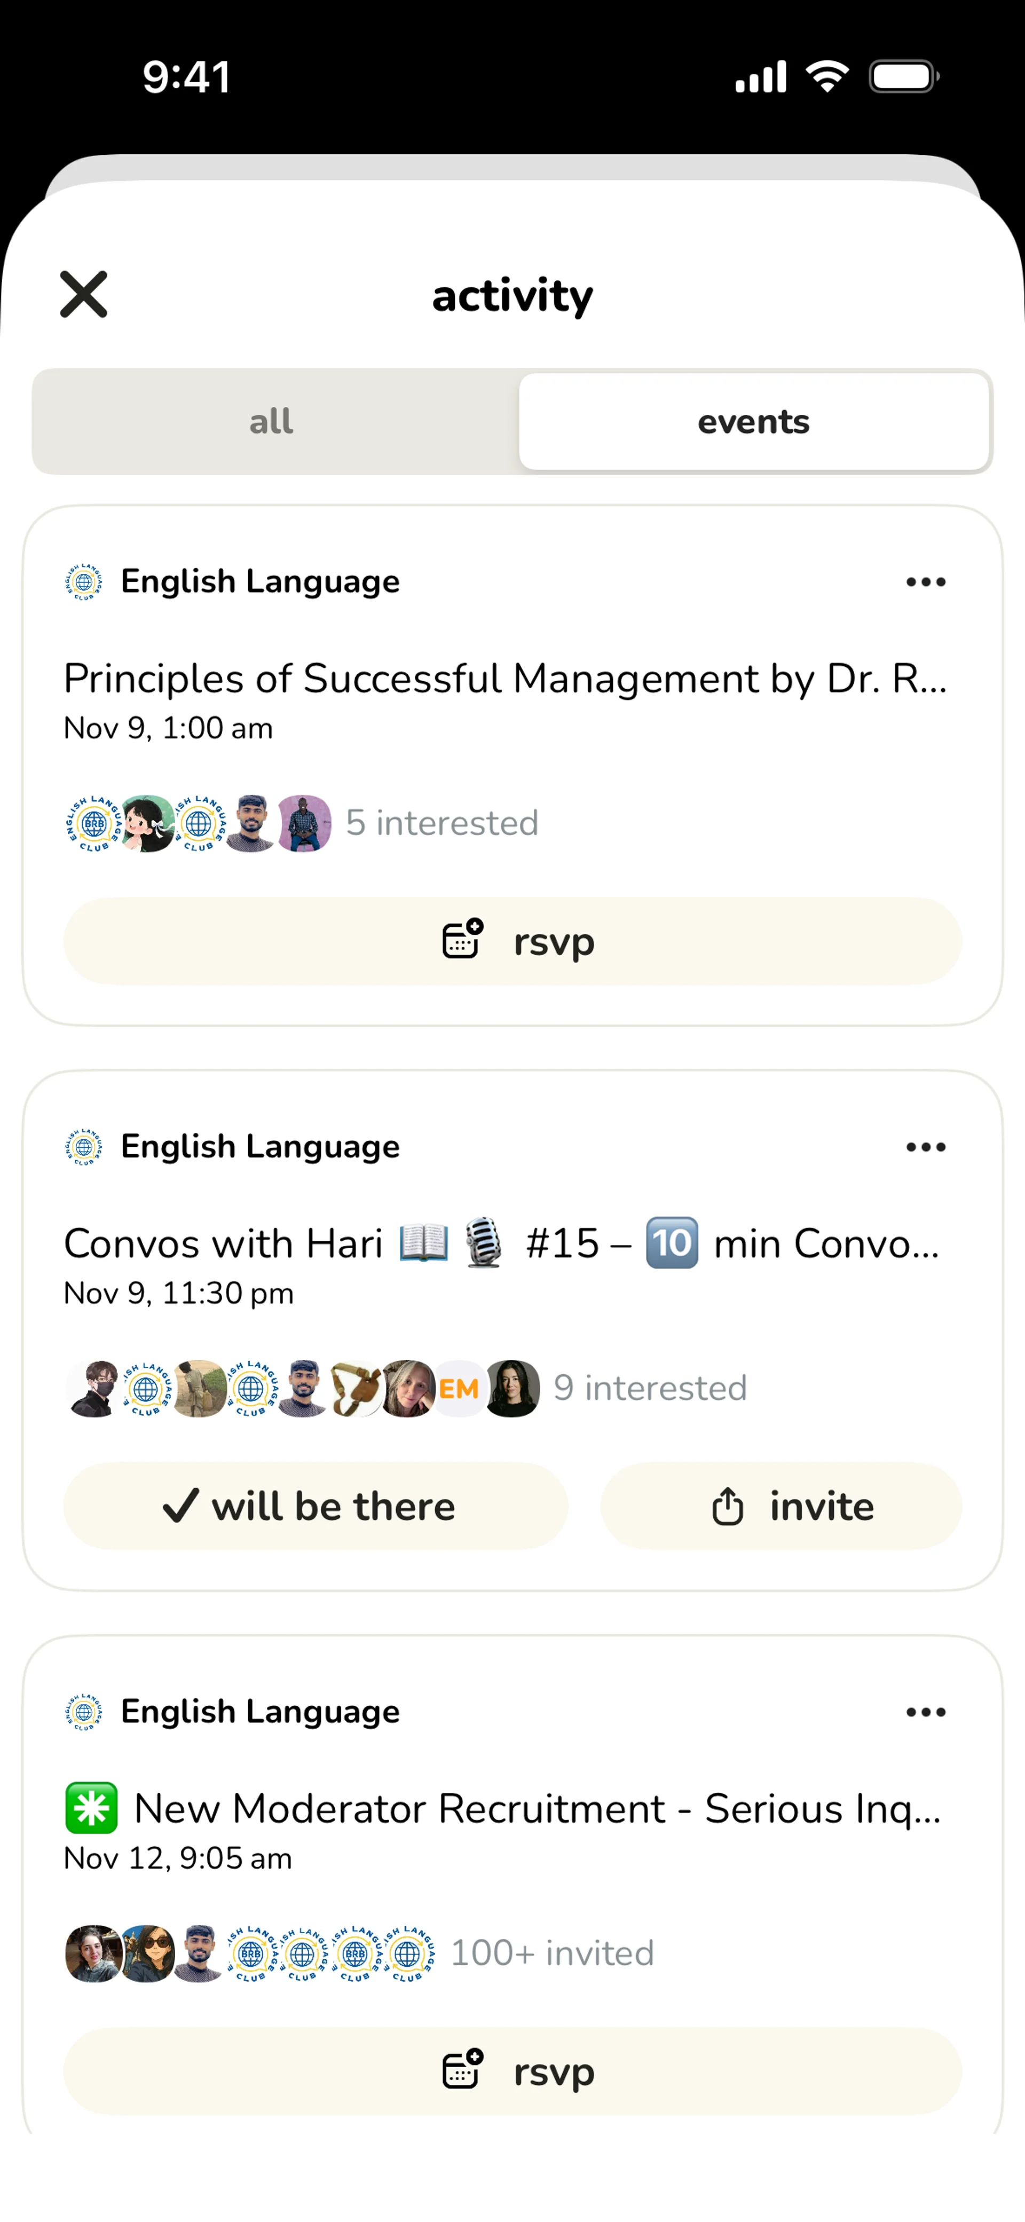This screenshot has width=1025, height=2222.
Task: Tap English Language club logo on second card
Action: [x=84, y=1147]
